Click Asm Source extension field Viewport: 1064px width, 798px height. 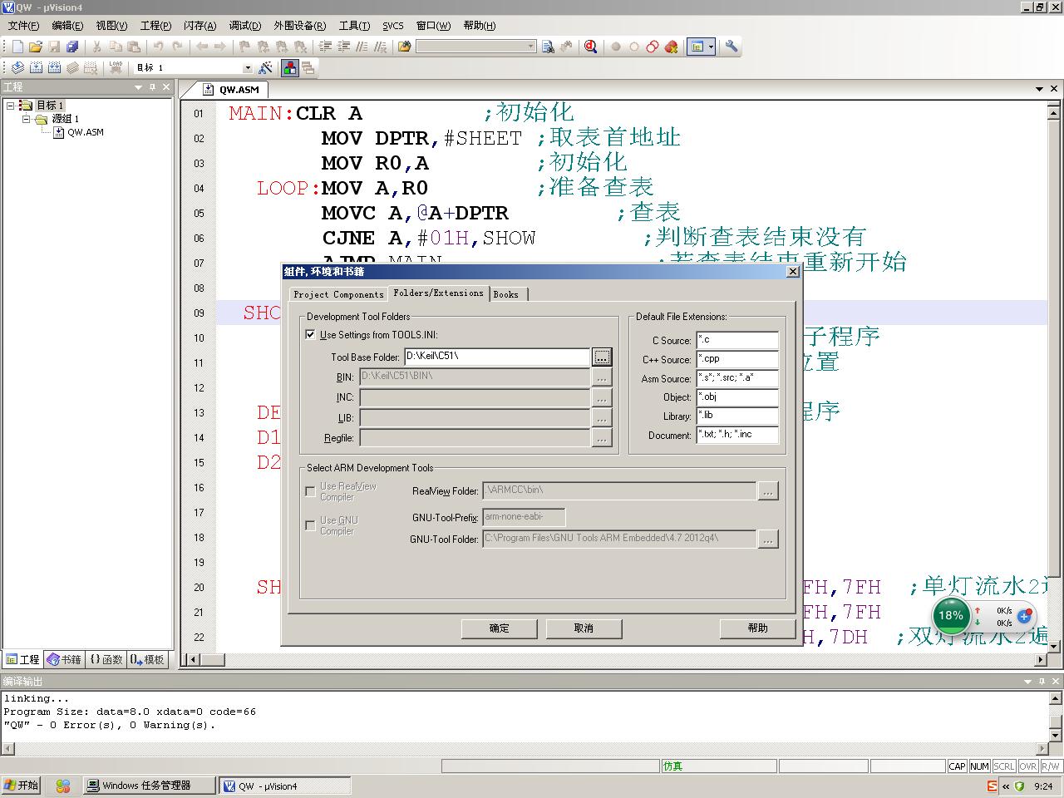(x=737, y=378)
